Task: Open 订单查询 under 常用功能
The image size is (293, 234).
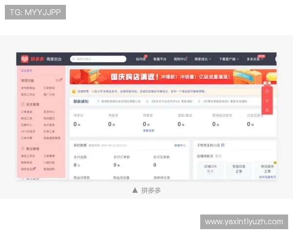Action: point(49,88)
